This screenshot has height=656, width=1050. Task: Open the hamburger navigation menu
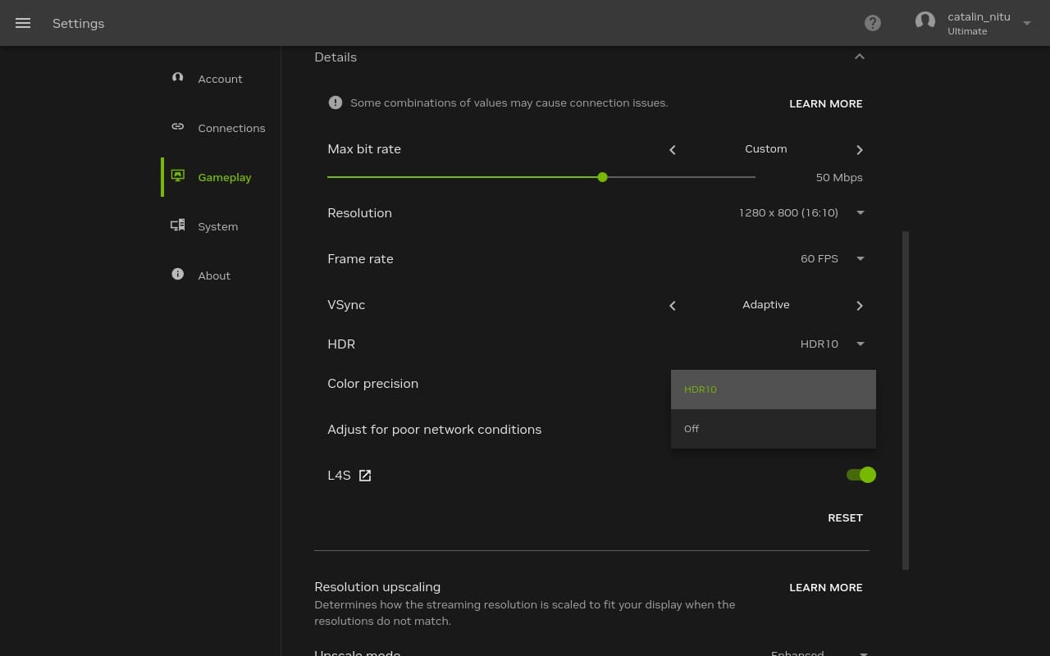point(23,23)
